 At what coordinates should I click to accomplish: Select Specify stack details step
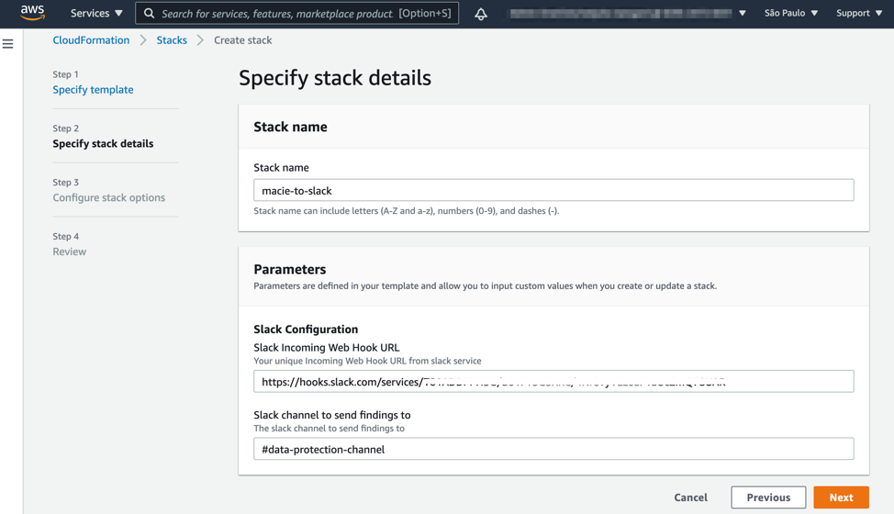[x=103, y=143]
